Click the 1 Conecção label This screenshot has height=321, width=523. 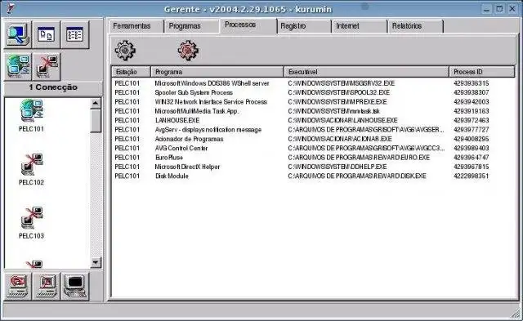pos(53,87)
